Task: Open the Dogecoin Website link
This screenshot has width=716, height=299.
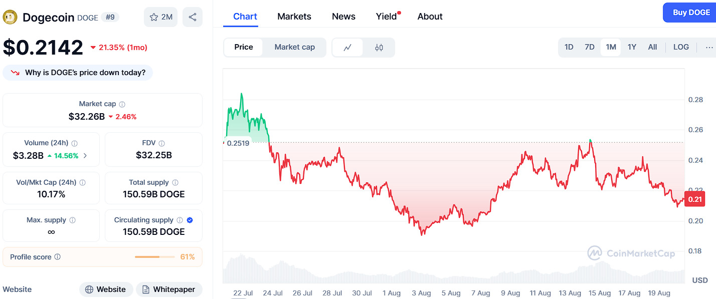Action: [x=106, y=289]
